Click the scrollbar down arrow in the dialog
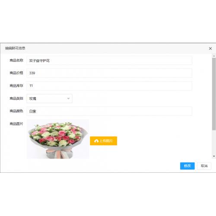Screen dimensions: 216x216 pos(214,156)
